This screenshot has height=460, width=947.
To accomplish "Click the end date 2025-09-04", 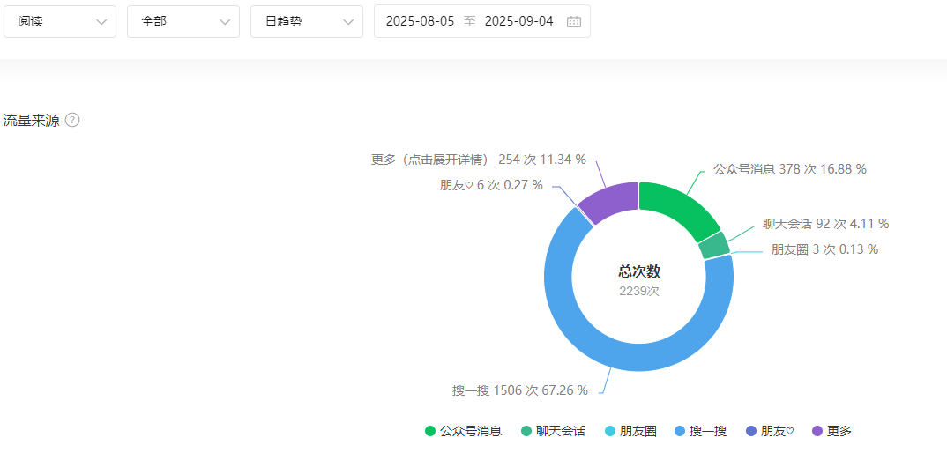I will pyautogui.click(x=518, y=22).
